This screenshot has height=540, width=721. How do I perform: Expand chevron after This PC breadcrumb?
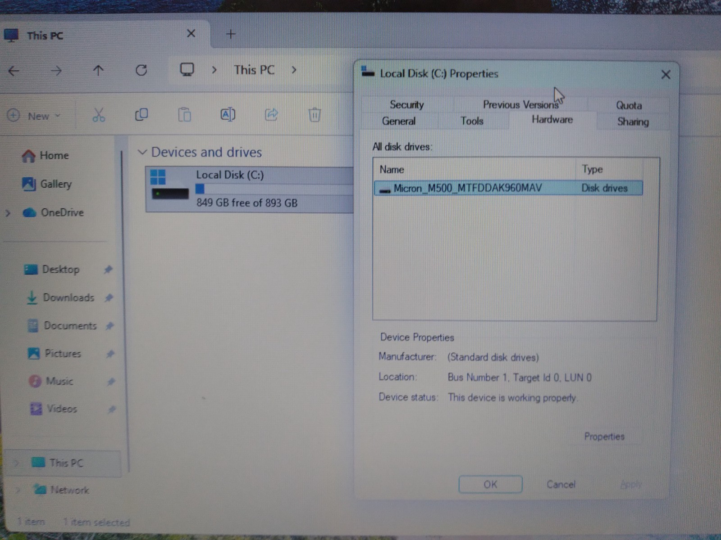pos(294,70)
